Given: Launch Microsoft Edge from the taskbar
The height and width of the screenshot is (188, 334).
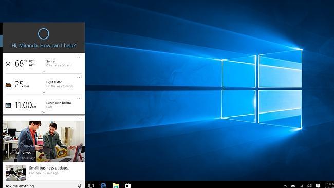Looking at the screenshot, I should [103, 185].
